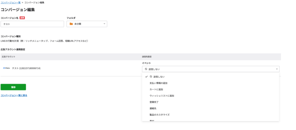
Task: Follow the コンバージョン一覧に戻る link
Action: pos(14,95)
